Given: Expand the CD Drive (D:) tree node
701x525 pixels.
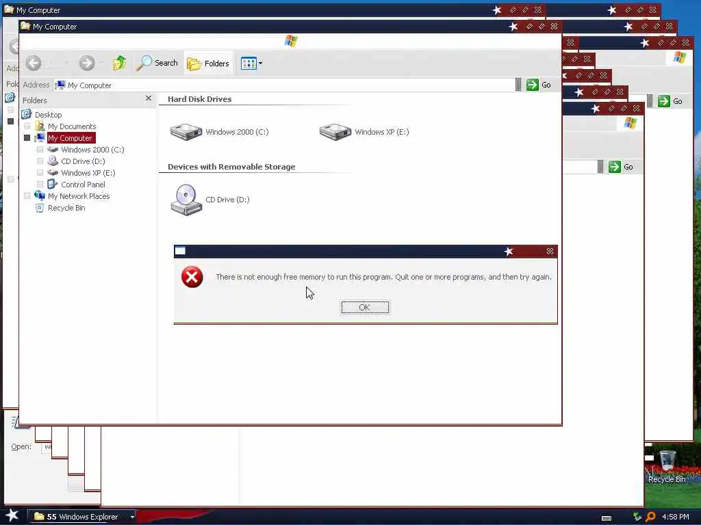Looking at the screenshot, I should pos(40,161).
